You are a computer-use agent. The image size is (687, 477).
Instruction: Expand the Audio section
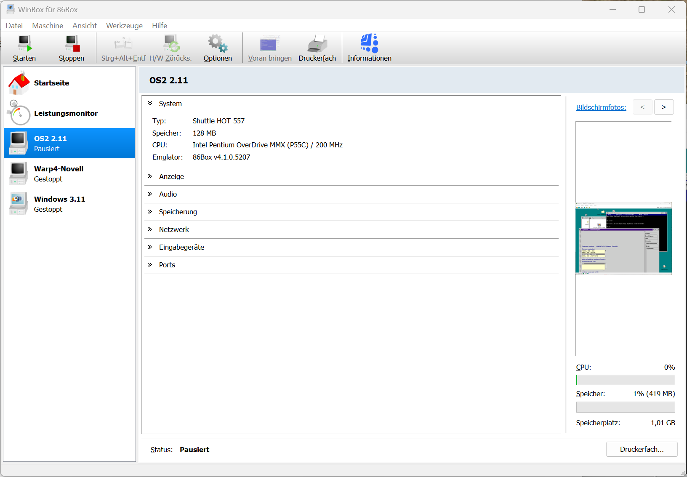click(x=150, y=194)
